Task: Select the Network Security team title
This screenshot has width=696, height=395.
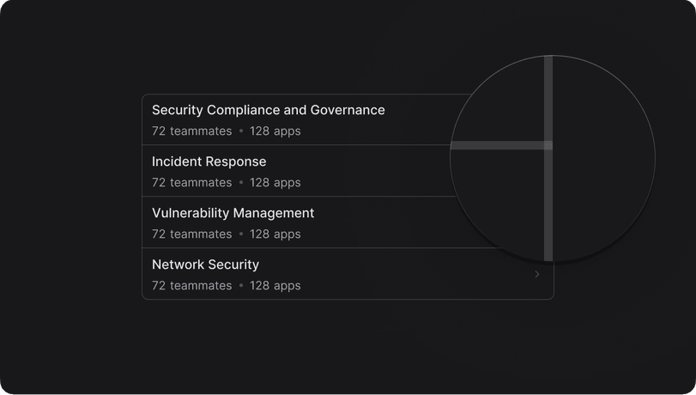Action: coord(205,264)
